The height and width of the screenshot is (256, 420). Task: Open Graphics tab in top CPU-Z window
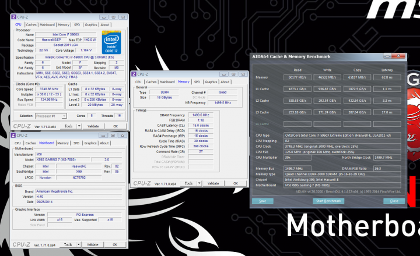click(91, 24)
